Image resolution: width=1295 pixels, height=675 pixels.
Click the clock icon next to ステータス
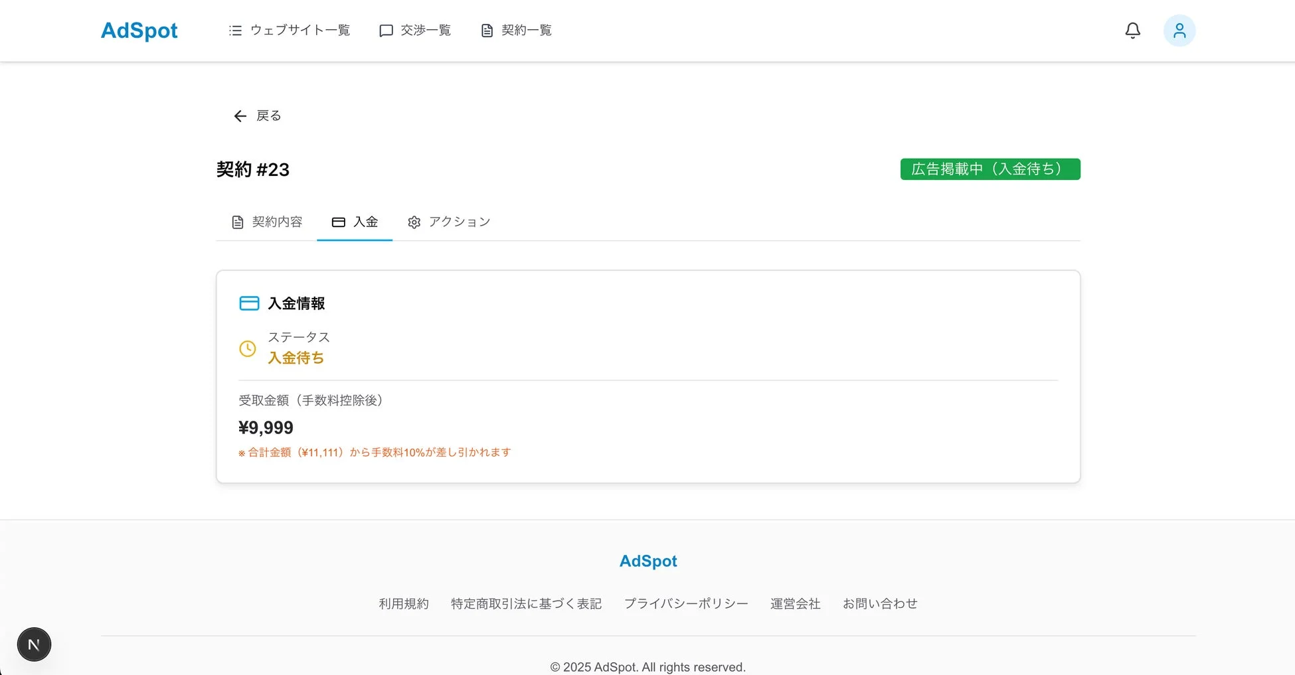pyautogui.click(x=248, y=348)
